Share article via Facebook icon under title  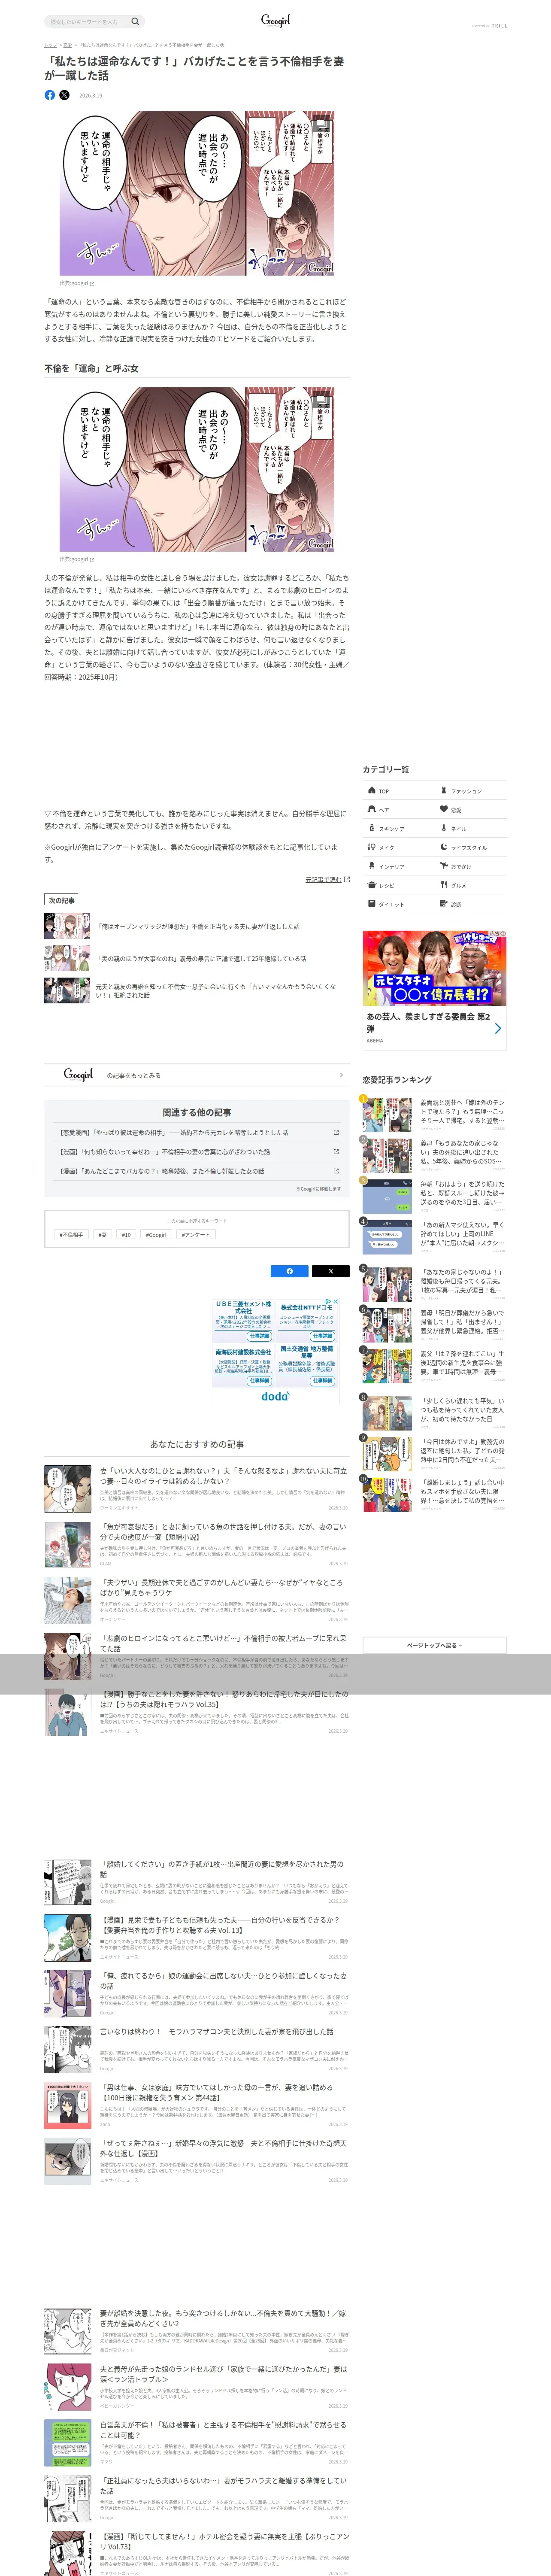click(x=50, y=95)
